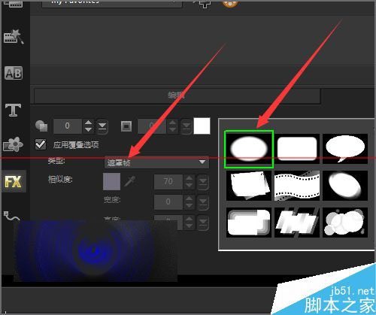Open the My Favorites gallery dropdown
376x315 pixels.
click(x=112, y=4)
